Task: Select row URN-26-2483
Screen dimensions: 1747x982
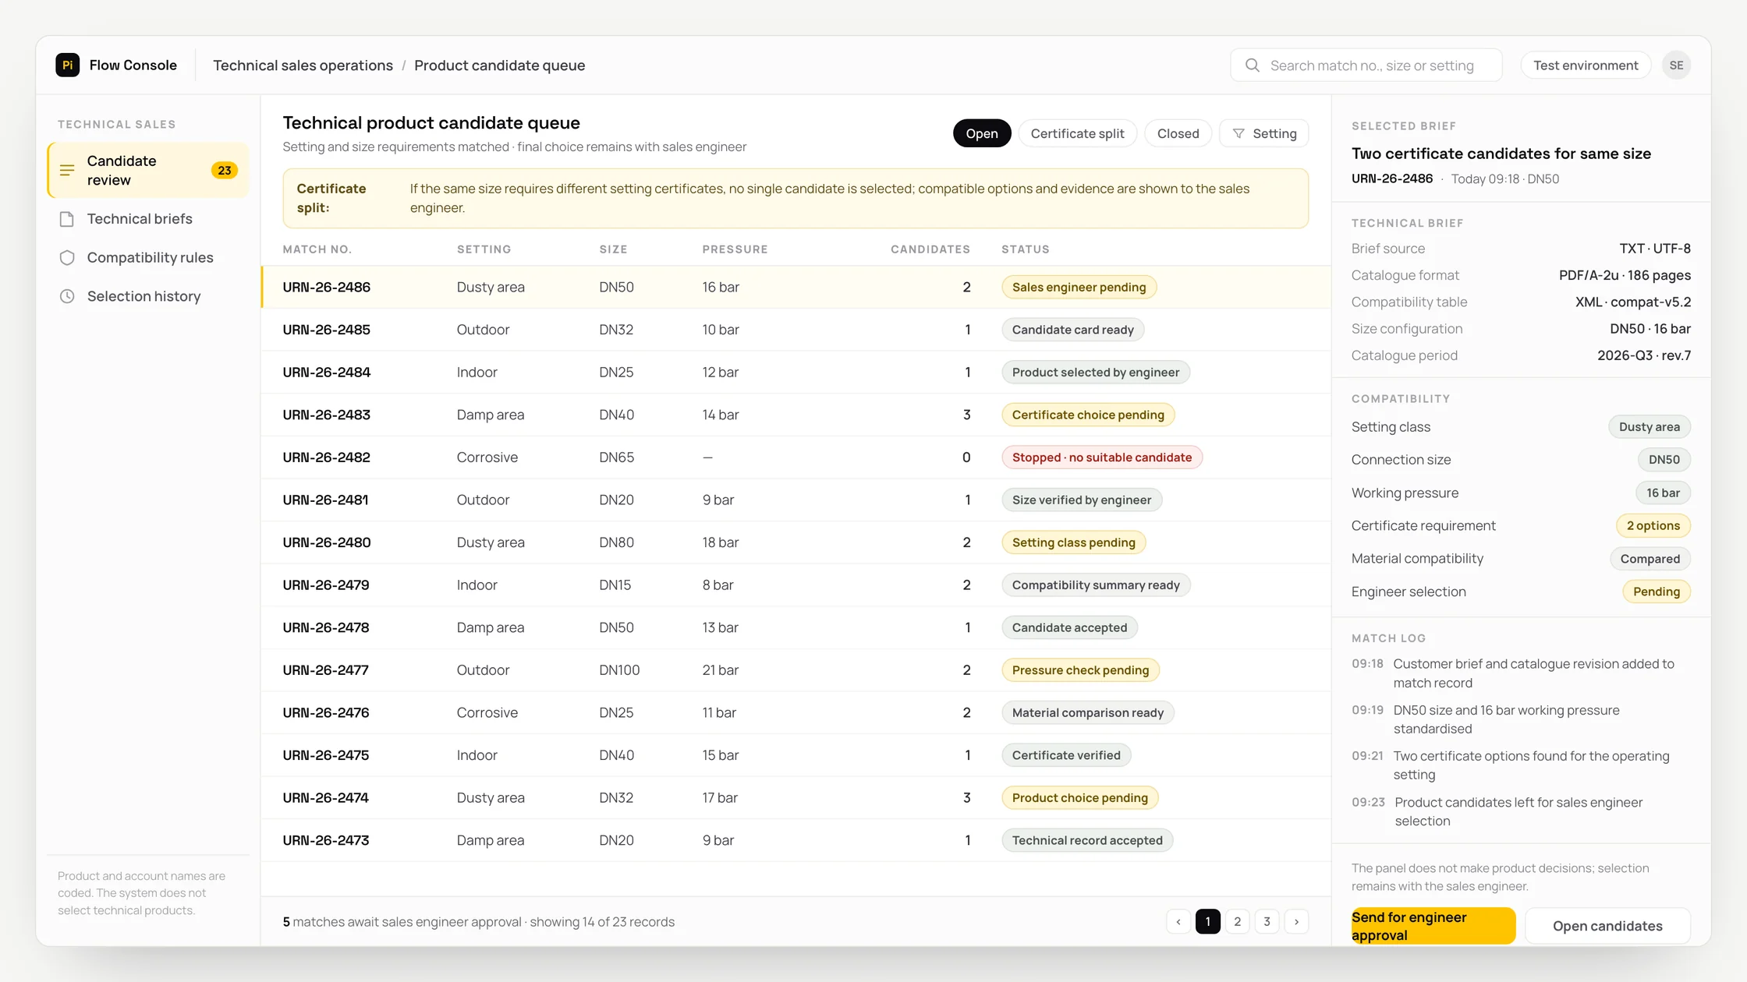Action: [x=796, y=415]
